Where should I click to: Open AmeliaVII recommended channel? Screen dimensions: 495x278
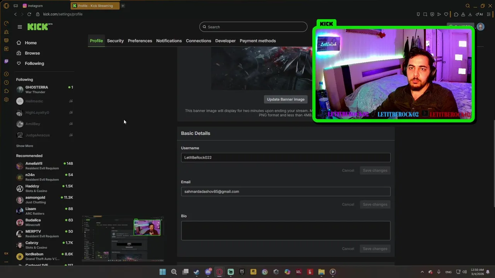(x=44, y=166)
